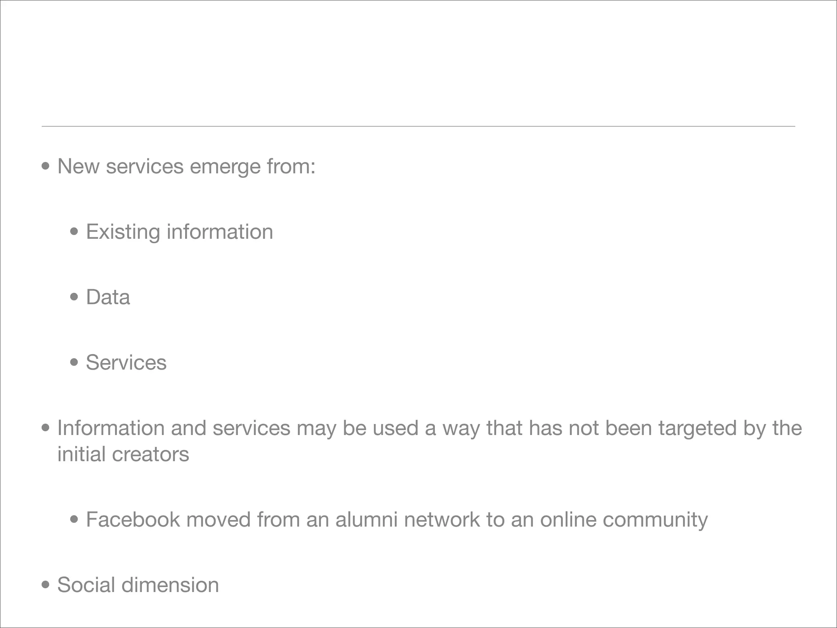Click the bullet dot before 'Information and services'
This screenshot has height=628, width=837.
click(x=46, y=428)
